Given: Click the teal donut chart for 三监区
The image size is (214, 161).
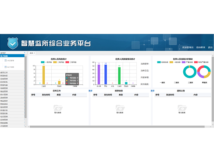Looking at the screenshot, I should click(x=189, y=72).
